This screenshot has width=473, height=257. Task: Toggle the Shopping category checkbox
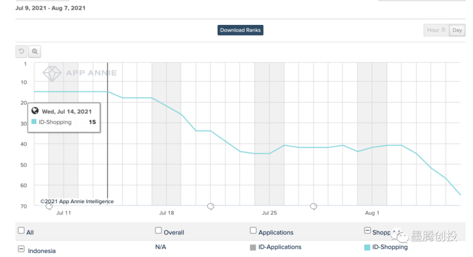point(367,231)
